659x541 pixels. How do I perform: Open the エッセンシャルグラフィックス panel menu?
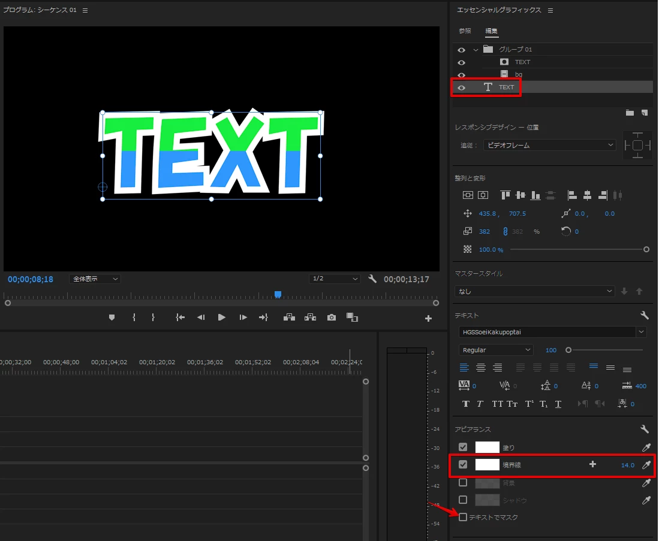pos(550,10)
